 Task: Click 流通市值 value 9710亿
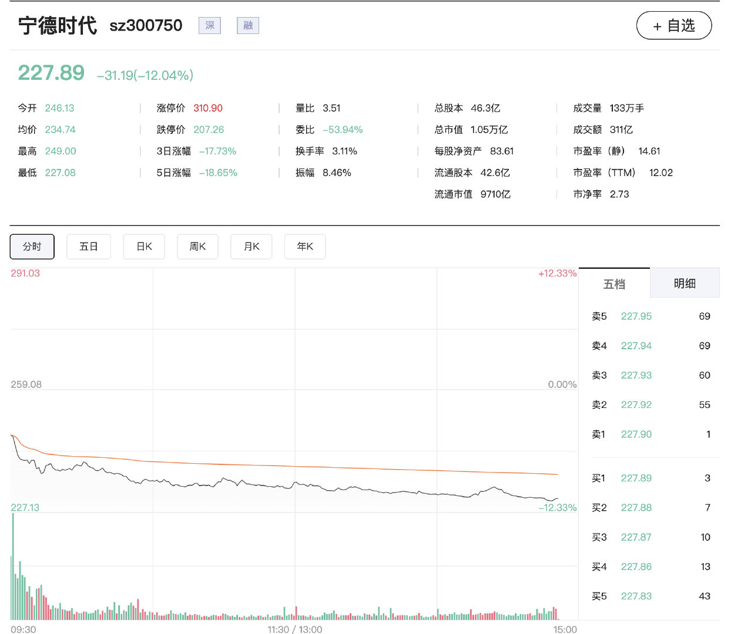[495, 194]
